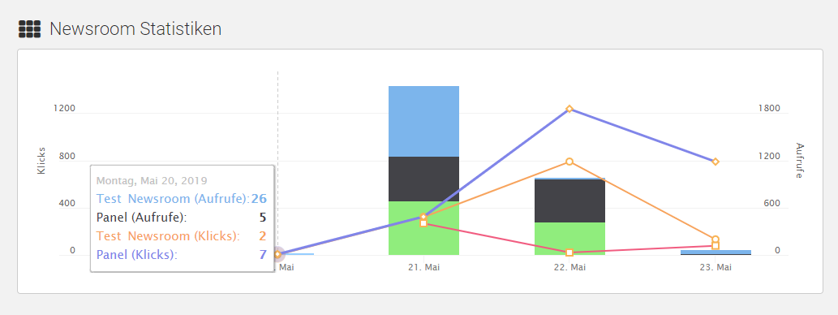Viewport: 838px width, 315px height.
Task: Click the grid icon beside Newsroom Statistiken
Action: [29, 29]
